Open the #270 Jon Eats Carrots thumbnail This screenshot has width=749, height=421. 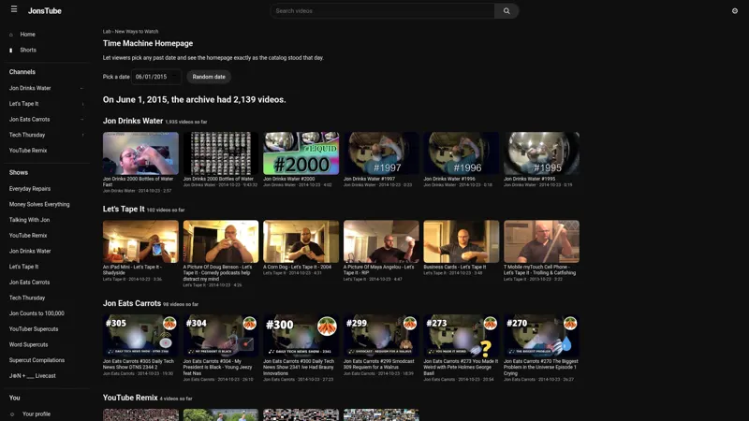coord(542,336)
